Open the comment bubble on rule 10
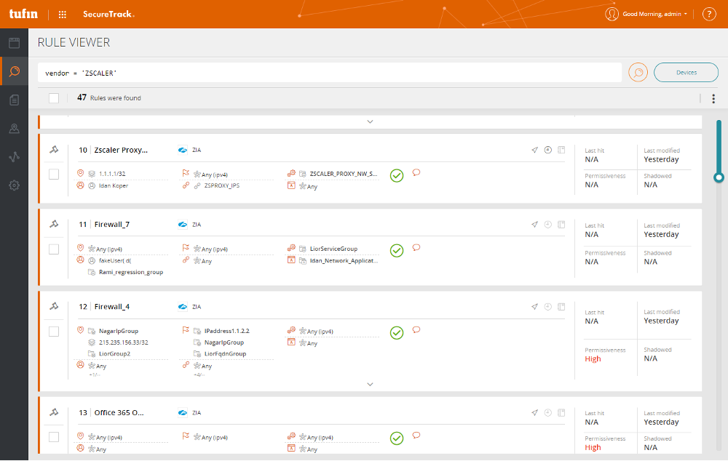This screenshot has width=728, height=461. click(416, 172)
